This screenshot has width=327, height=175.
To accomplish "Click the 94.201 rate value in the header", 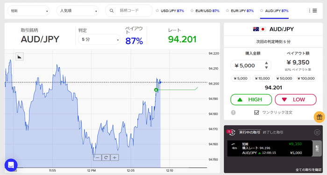I will click(x=182, y=39).
